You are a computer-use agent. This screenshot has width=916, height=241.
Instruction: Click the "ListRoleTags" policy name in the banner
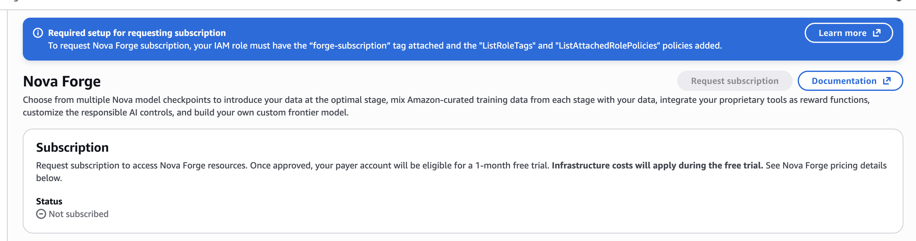(x=507, y=46)
